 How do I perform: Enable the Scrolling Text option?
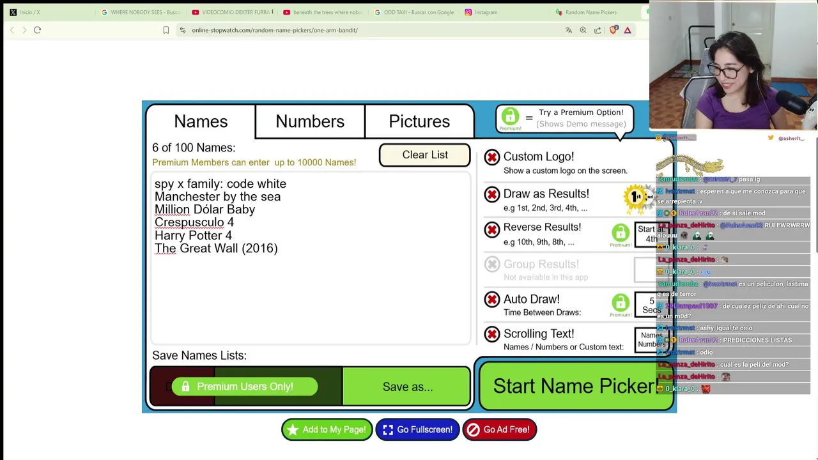(492, 334)
